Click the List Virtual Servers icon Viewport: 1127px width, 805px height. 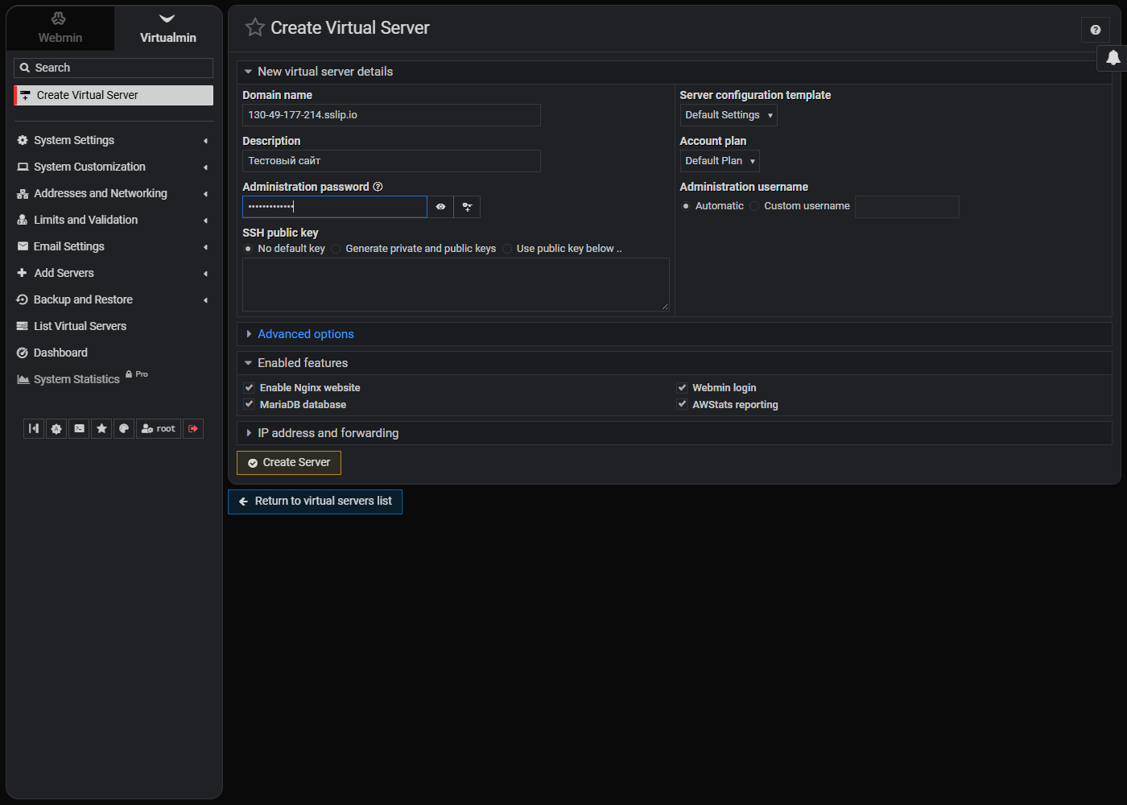click(23, 326)
